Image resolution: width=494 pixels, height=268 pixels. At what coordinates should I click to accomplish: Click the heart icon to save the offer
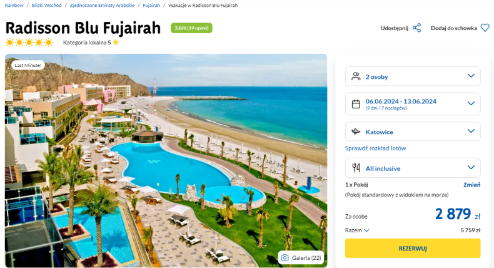485,28
